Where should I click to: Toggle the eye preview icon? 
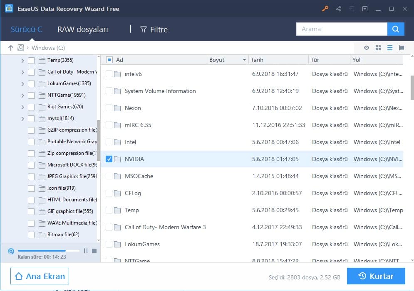(x=367, y=48)
